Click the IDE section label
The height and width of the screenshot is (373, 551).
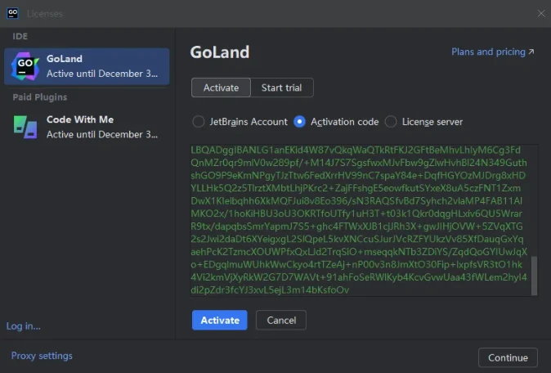coord(20,36)
